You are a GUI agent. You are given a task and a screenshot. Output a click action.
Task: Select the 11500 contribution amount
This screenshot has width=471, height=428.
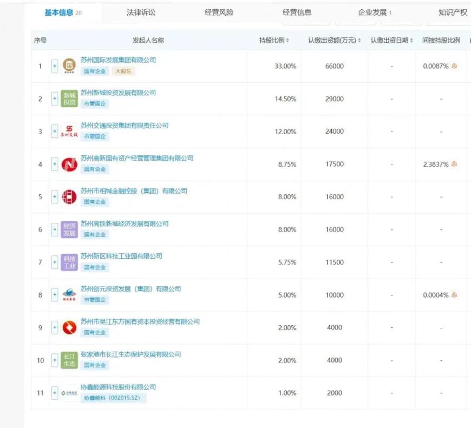[x=335, y=262]
